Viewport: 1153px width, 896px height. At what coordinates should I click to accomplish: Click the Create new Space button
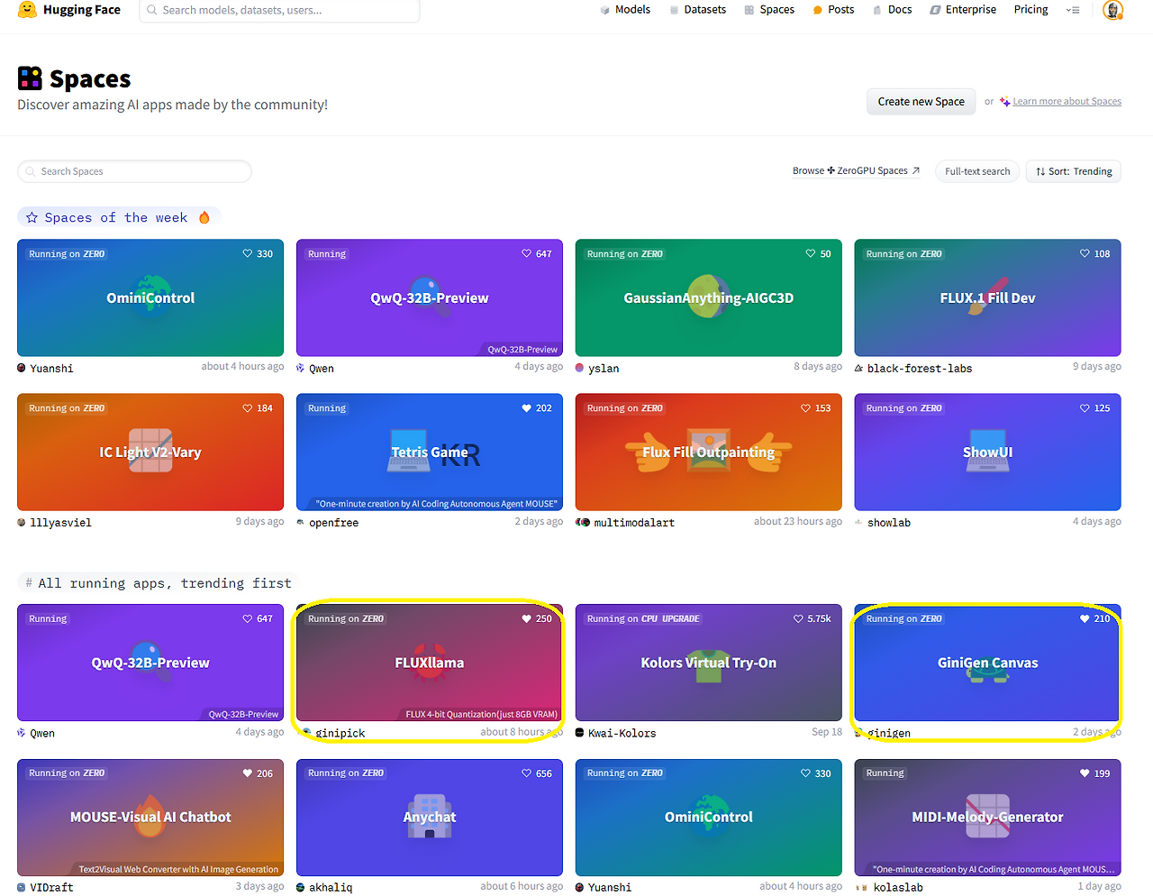coord(921,102)
